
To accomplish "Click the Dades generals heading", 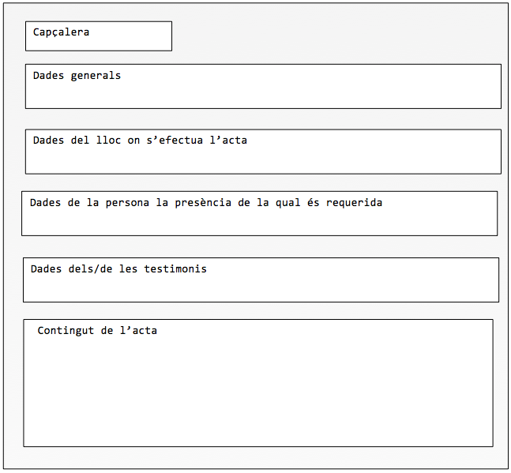I will tap(77, 76).
